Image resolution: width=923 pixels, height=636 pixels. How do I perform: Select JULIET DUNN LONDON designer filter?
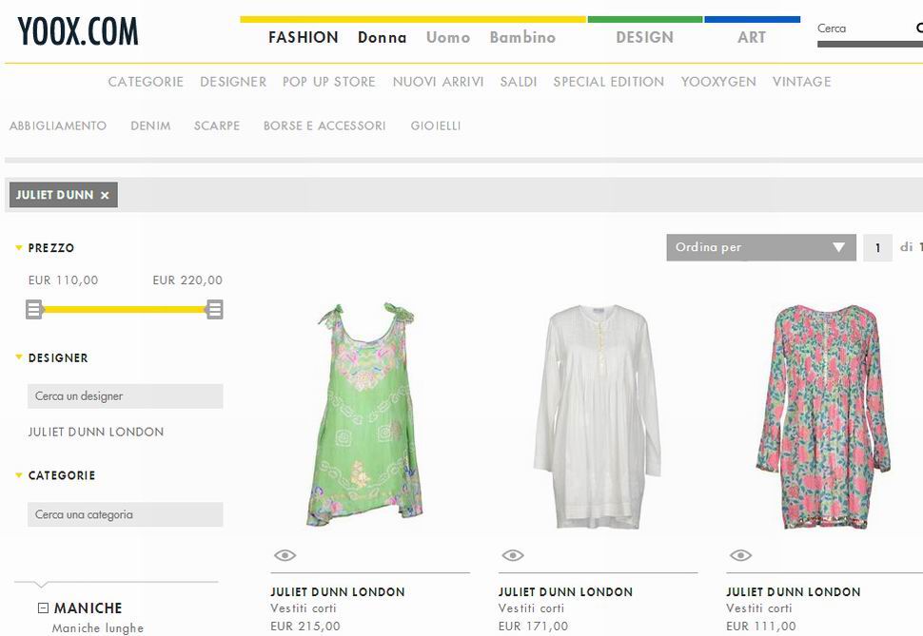96,432
